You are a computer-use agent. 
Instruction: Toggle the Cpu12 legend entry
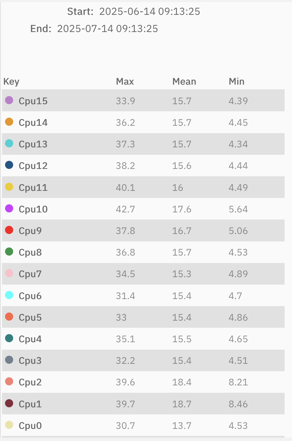[x=33, y=166]
